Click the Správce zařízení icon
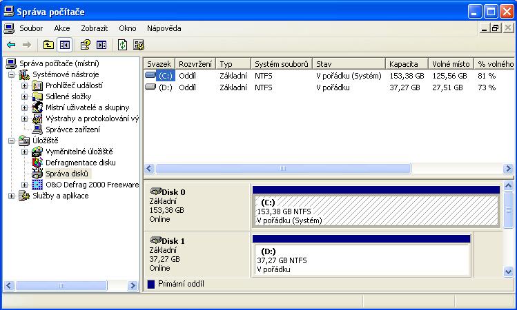 37,130
